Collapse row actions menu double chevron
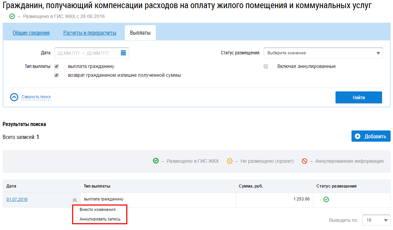The width and height of the screenshot is (393, 230). (75, 200)
